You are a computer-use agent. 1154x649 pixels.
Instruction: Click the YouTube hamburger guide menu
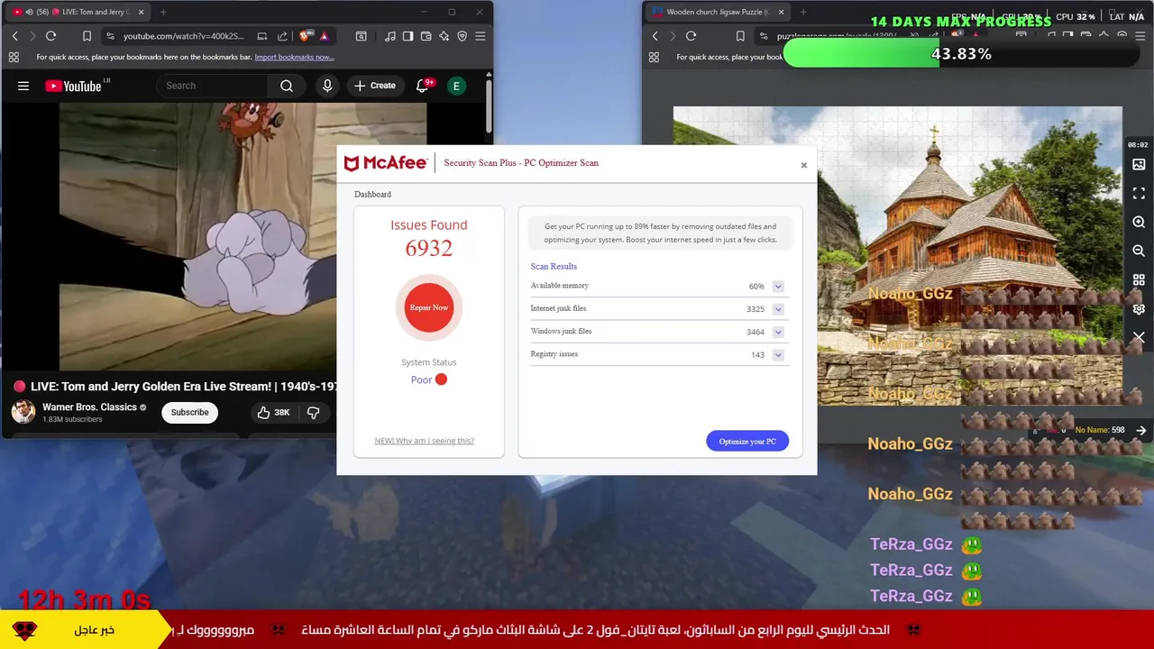point(23,86)
